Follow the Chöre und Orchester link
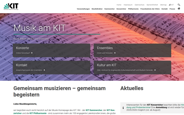The height and width of the screenshot is (115, 184). (x=105, y=53)
